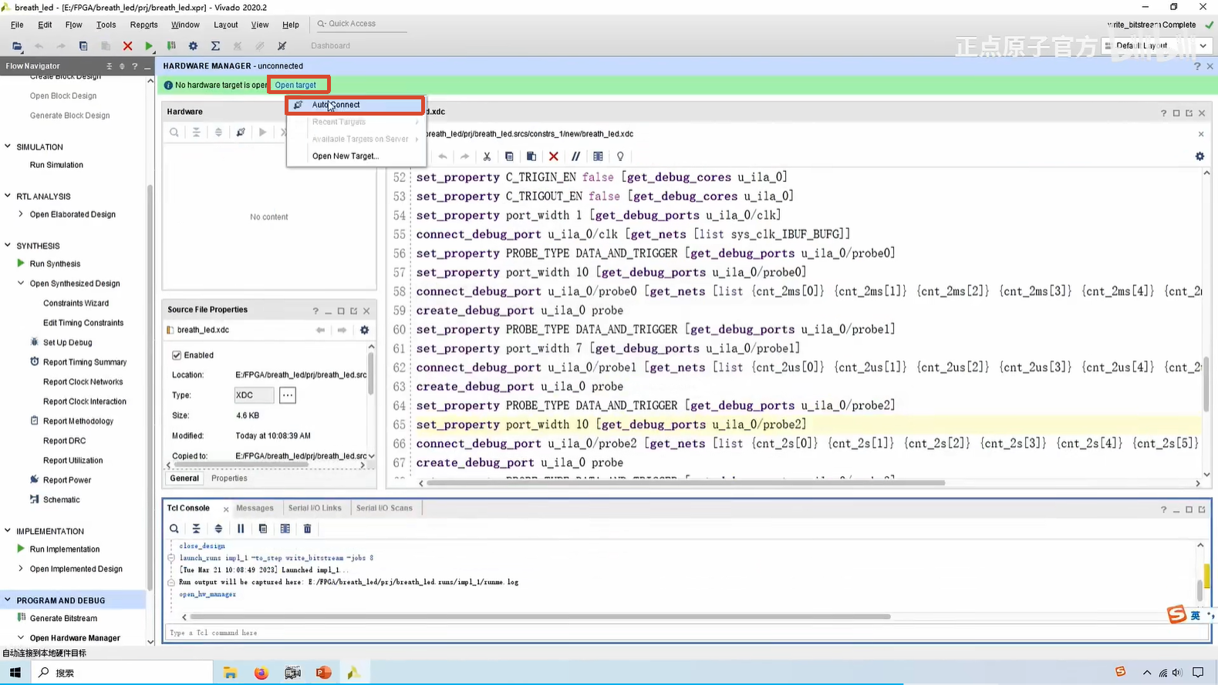Open Schematic in Flow Navigator
This screenshot has width=1218, height=685.
pyautogui.click(x=61, y=499)
